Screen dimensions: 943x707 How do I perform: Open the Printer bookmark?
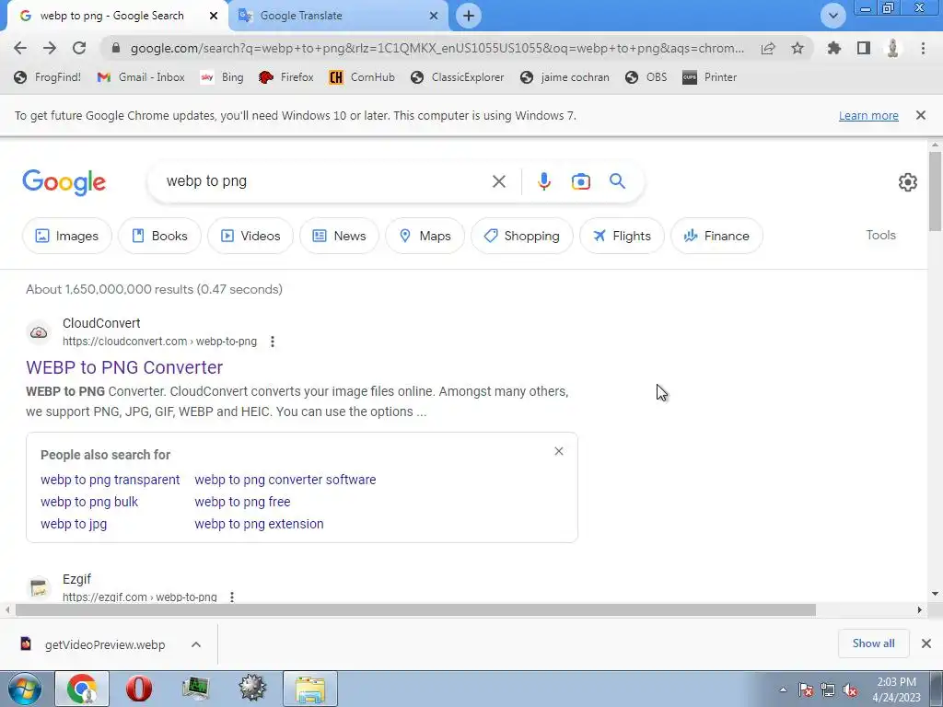pyautogui.click(x=710, y=77)
